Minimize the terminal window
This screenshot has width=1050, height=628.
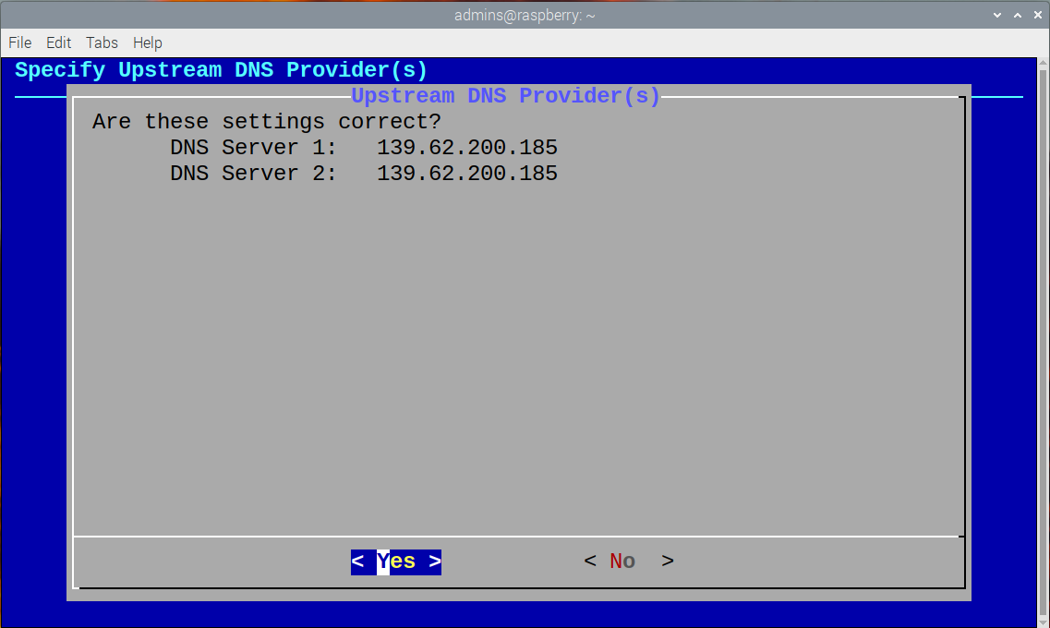click(997, 15)
